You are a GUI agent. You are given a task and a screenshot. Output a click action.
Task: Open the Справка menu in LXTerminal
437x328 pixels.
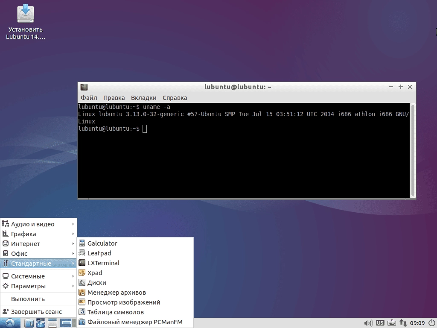175,98
